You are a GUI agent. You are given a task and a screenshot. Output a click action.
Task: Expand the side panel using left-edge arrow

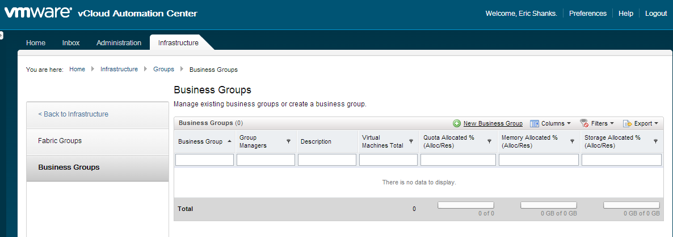pos(2,35)
